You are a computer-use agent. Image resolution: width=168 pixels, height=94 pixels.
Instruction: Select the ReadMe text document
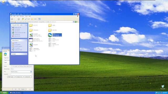coord(53,45)
